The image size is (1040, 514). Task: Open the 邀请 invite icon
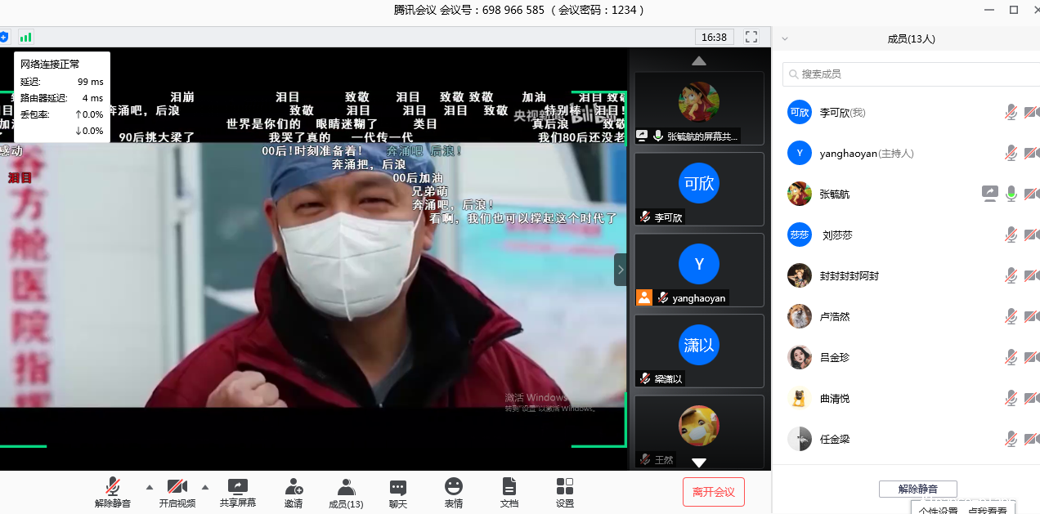click(294, 487)
